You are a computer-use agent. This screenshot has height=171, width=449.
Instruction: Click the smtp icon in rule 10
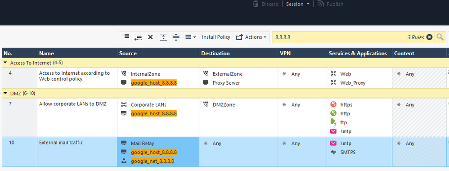[x=333, y=143]
